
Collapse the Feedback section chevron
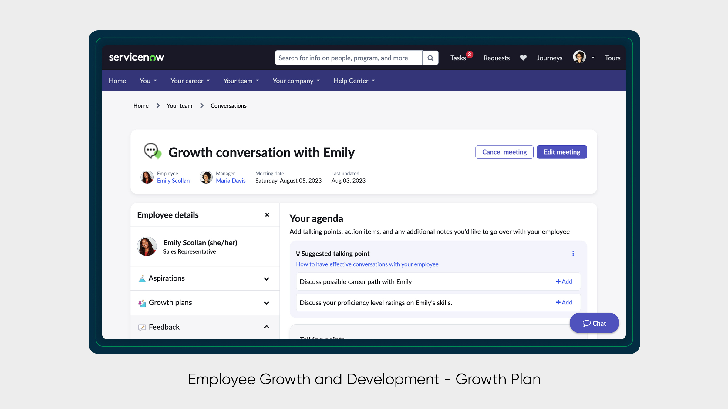coord(266,327)
